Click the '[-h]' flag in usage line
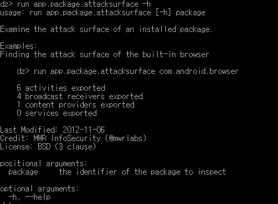The width and height of the screenshot is (278, 204). point(163,13)
